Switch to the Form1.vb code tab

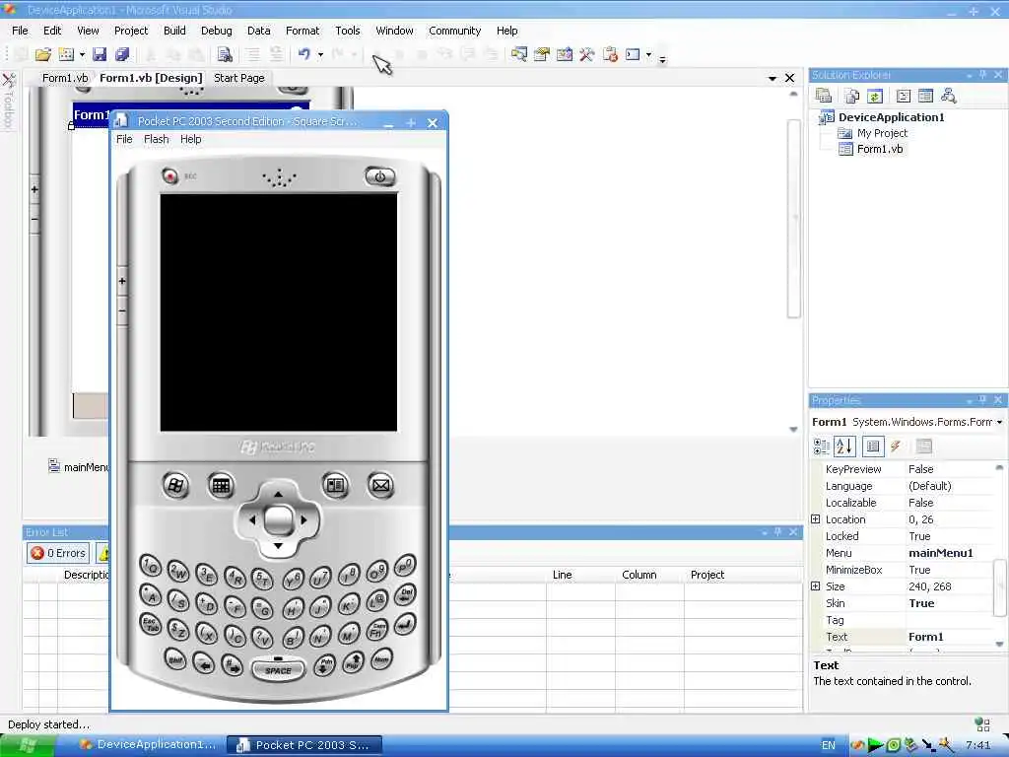[x=65, y=78]
